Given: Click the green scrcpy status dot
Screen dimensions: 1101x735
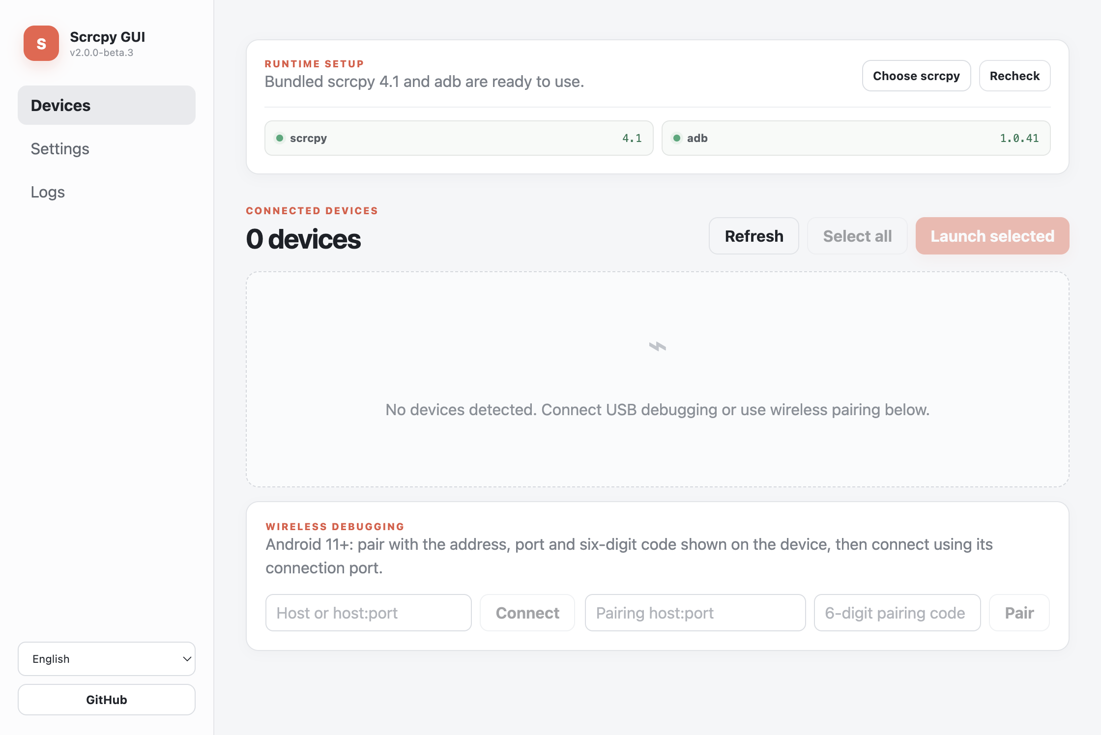Looking at the screenshot, I should 280,138.
